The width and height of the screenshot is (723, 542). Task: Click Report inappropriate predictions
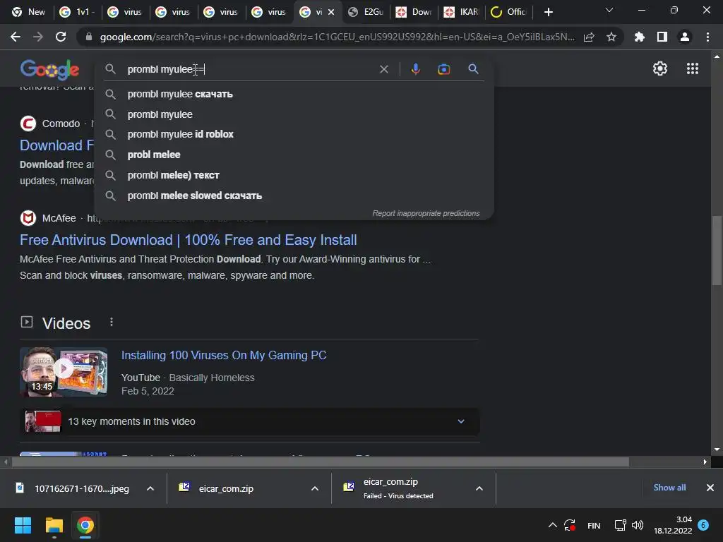(426, 213)
